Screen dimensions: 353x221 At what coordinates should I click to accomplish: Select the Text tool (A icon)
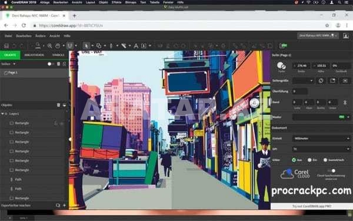(x=136, y=46)
